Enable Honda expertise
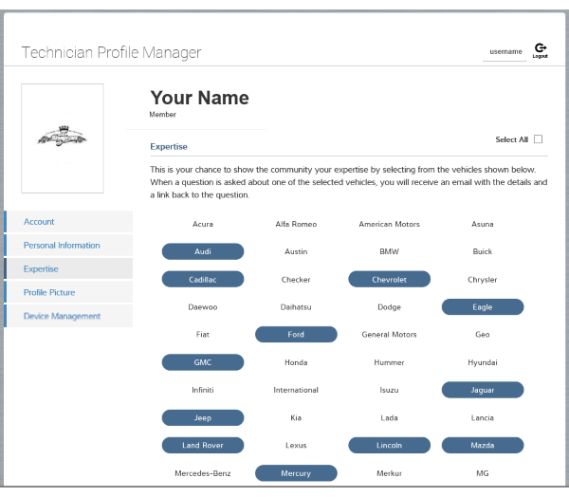 (296, 362)
